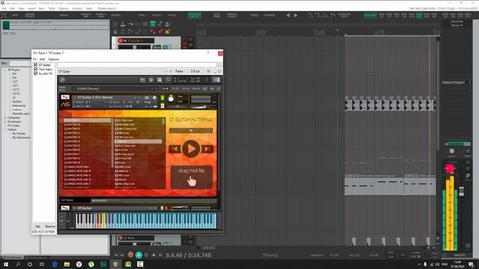Image resolution: width=479 pixels, height=269 pixels.
Task: Click the REAPER transport play button
Action: (x=138, y=255)
